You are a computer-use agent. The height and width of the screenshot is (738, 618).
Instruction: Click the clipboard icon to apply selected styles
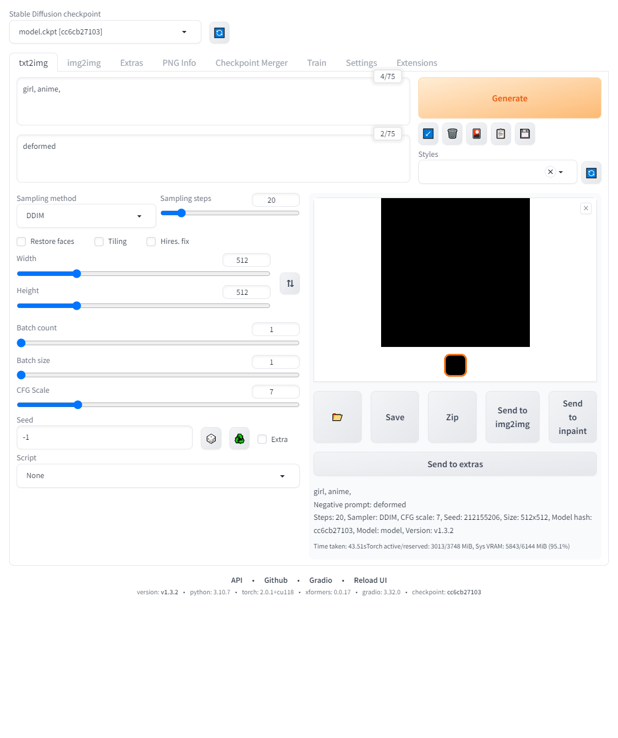point(501,133)
